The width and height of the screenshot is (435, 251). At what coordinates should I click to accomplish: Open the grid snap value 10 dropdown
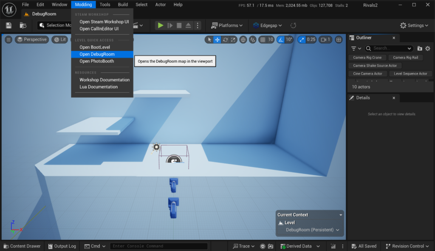[271, 39]
